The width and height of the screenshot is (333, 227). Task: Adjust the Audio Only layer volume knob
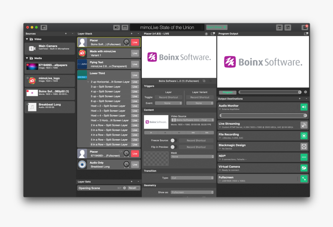(x=126, y=164)
